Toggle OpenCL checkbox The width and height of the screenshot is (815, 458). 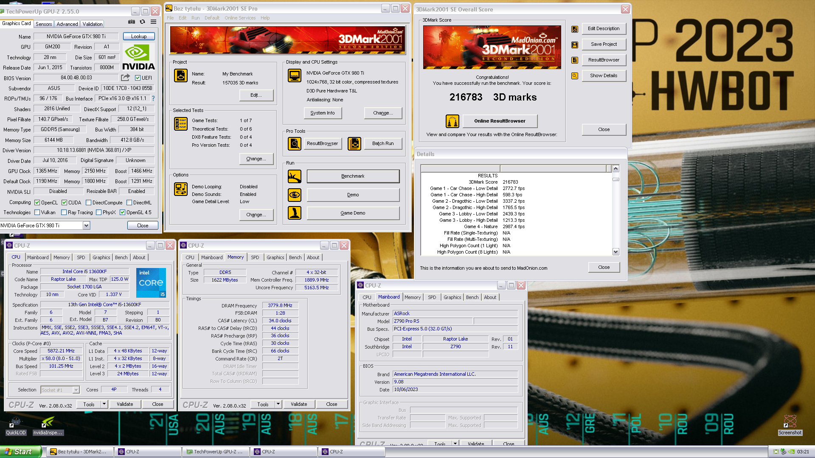point(37,203)
